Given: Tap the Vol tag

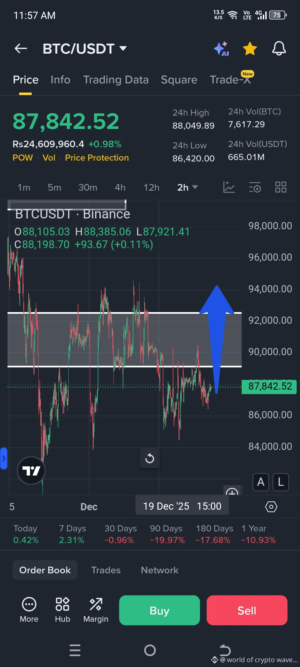Looking at the screenshot, I should click(49, 158).
